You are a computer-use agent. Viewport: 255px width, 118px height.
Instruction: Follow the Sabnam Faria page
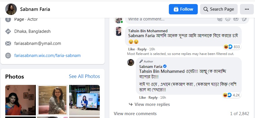(x=183, y=9)
